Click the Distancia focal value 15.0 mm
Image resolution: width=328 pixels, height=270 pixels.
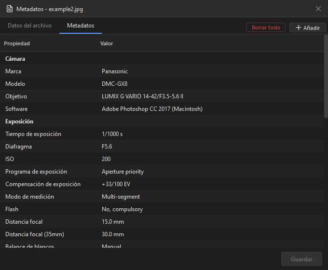[113, 222]
